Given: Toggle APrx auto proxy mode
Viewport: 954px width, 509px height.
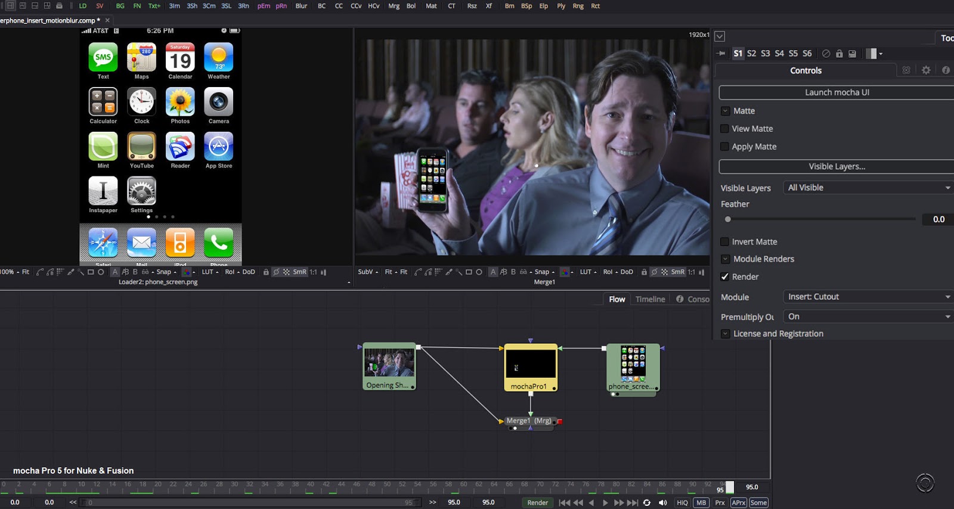Looking at the screenshot, I should (739, 502).
